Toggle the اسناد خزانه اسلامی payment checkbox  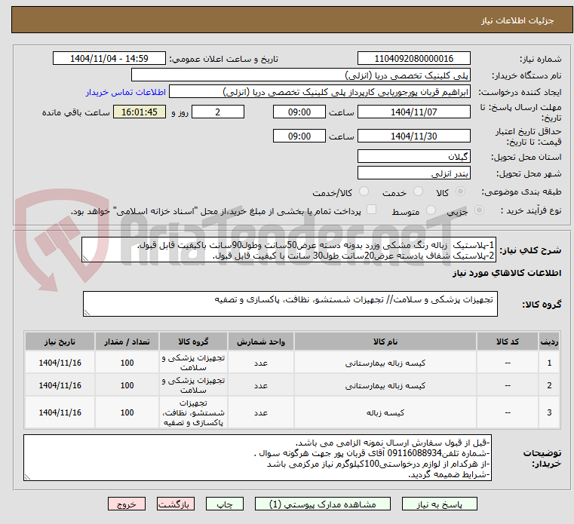(371, 210)
